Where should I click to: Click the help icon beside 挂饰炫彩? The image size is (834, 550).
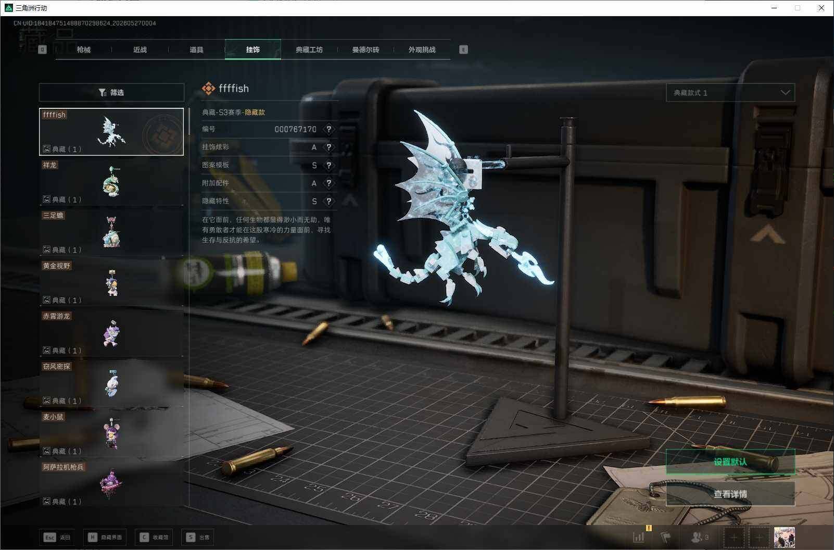click(x=328, y=147)
